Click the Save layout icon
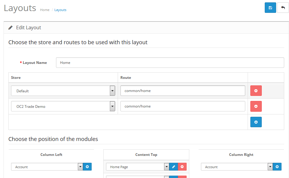The width and height of the screenshot is (289, 178). (x=270, y=7)
